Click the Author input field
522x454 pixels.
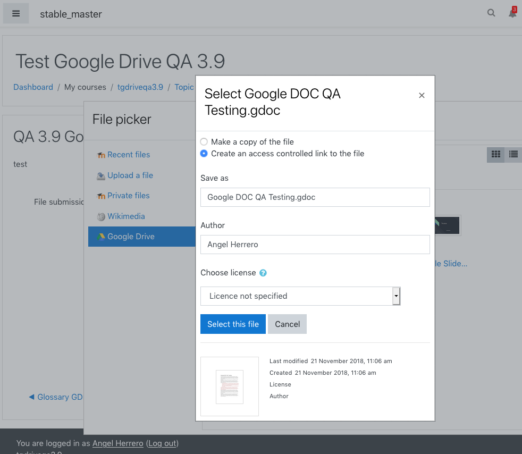pyautogui.click(x=315, y=245)
